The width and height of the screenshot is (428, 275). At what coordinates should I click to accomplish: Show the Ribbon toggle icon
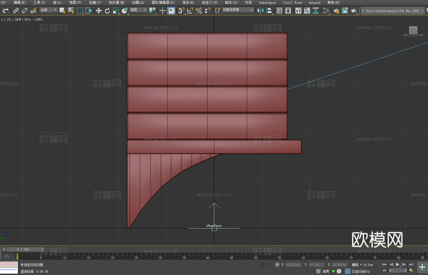tap(298, 11)
